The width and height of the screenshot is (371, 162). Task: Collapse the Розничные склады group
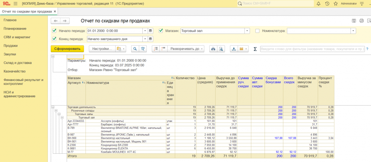pyautogui.click(x=56, y=111)
